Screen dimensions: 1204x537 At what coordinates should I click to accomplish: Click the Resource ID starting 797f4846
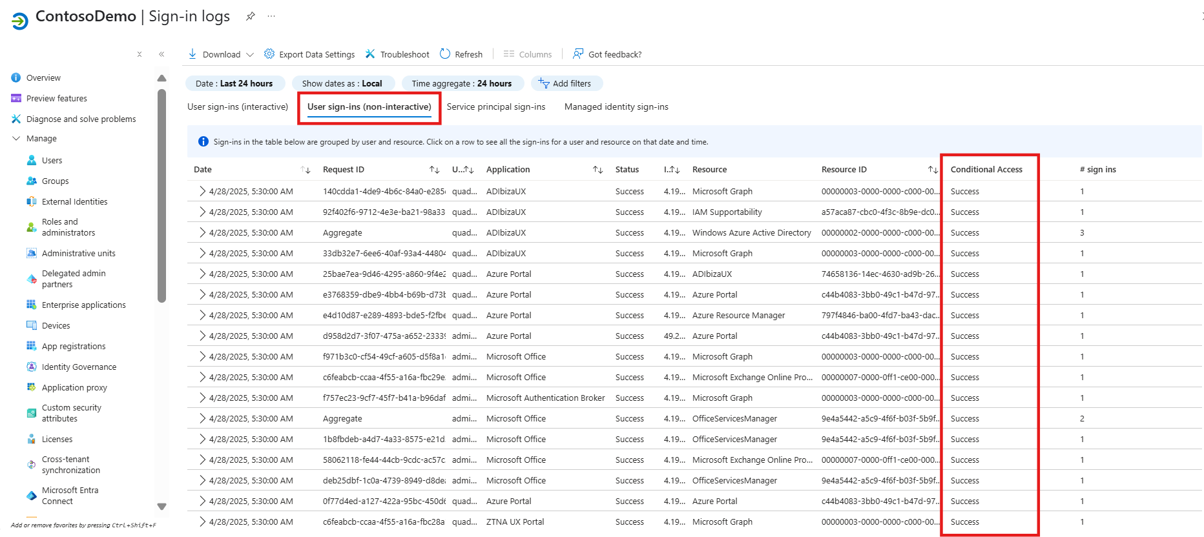[880, 315]
